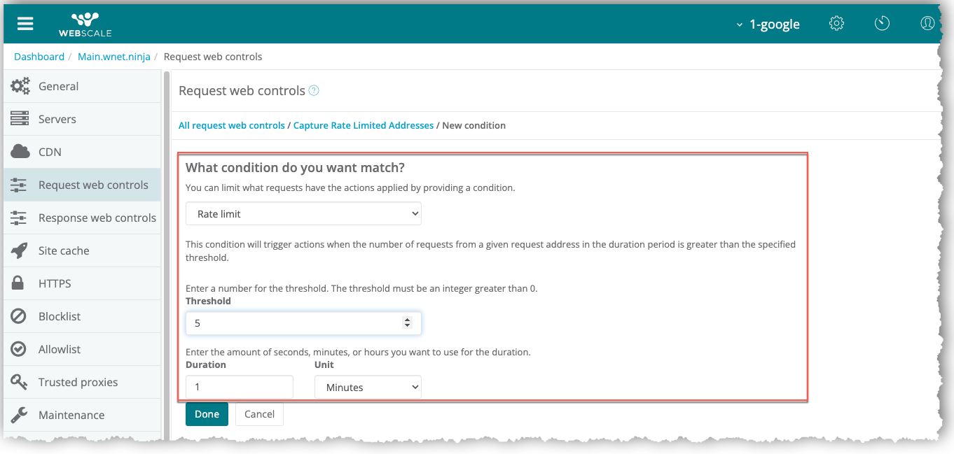Screen dimensions: 954x454
Task: Open the Capture Rate Limited Addresses link
Action: (x=363, y=126)
